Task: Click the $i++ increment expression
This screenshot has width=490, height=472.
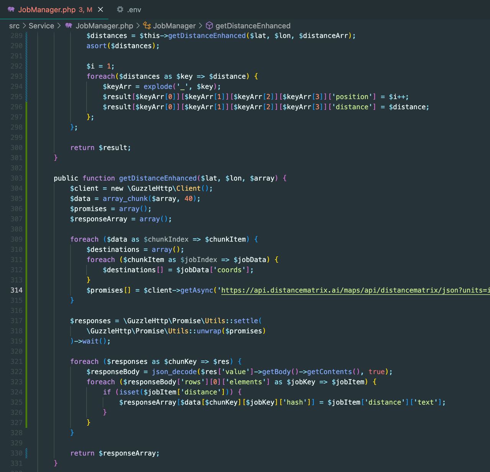Action: point(397,96)
